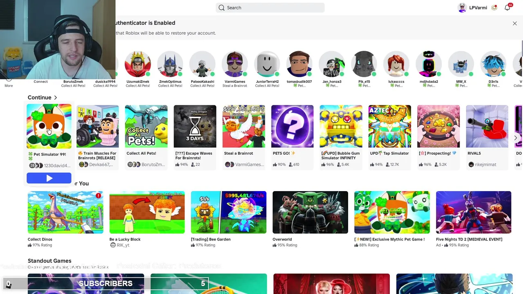Click the "Collect Dinos" title text

(40, 239)
